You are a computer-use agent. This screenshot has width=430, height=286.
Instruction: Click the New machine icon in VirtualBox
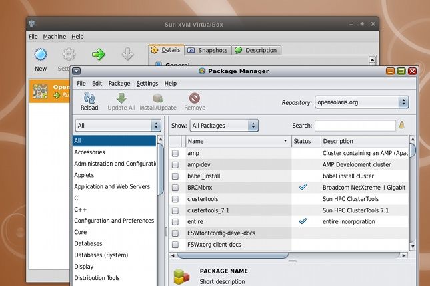[41, 54]
